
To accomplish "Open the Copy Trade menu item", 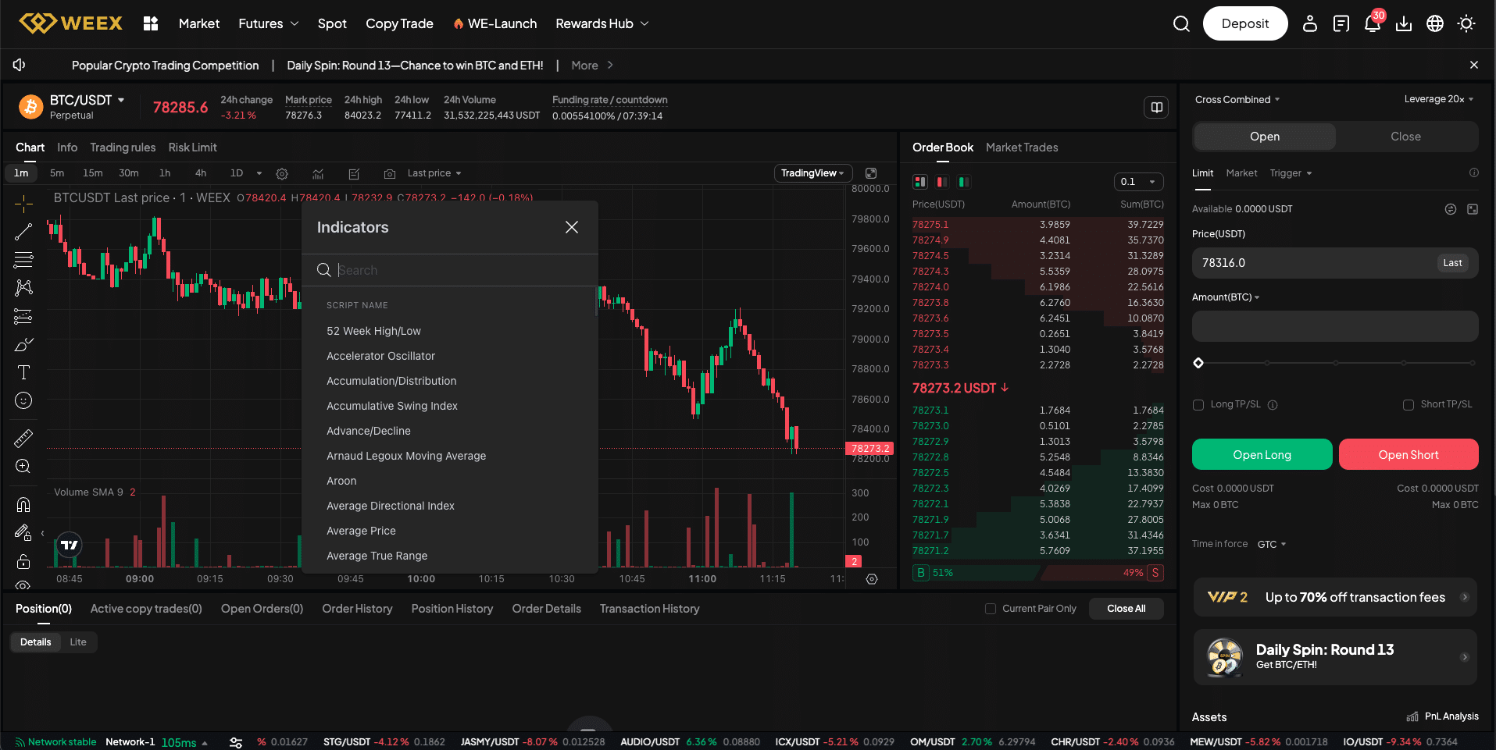I will coord(399,23).
